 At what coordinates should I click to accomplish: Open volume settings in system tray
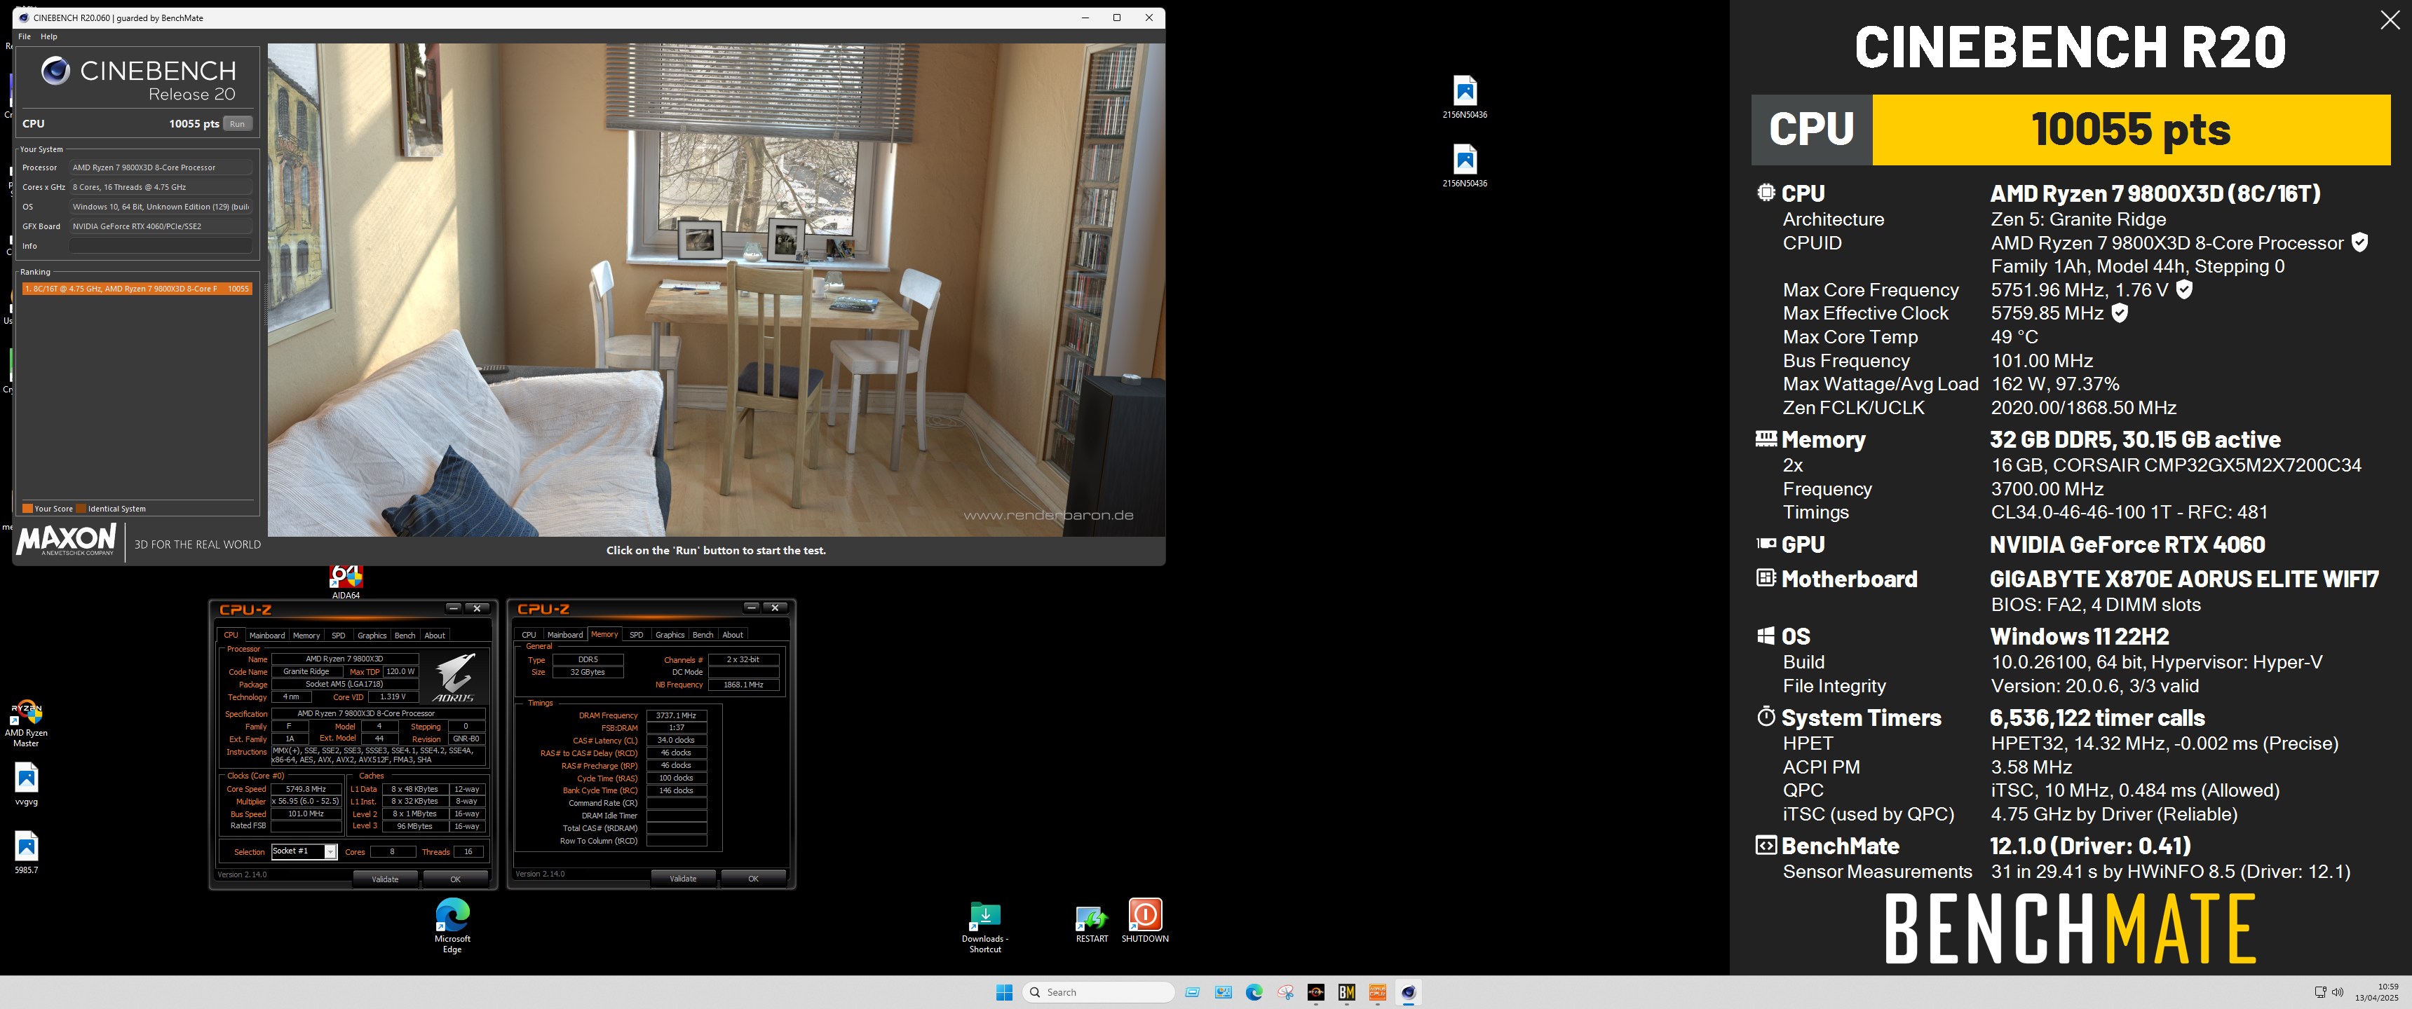click(2338, 992)
